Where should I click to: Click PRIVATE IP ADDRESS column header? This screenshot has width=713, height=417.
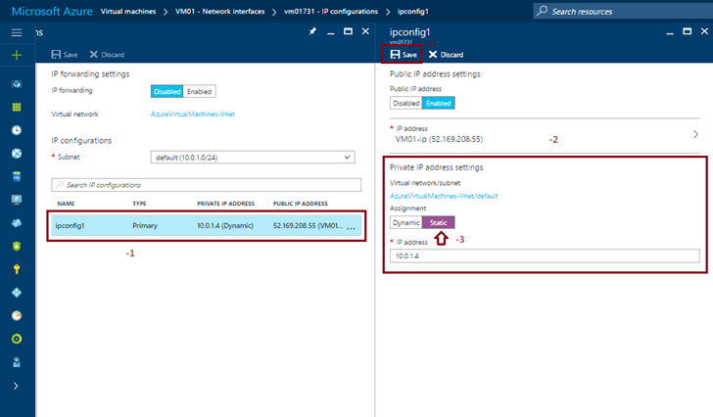tap(225, 204)
